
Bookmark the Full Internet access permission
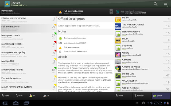111,12
